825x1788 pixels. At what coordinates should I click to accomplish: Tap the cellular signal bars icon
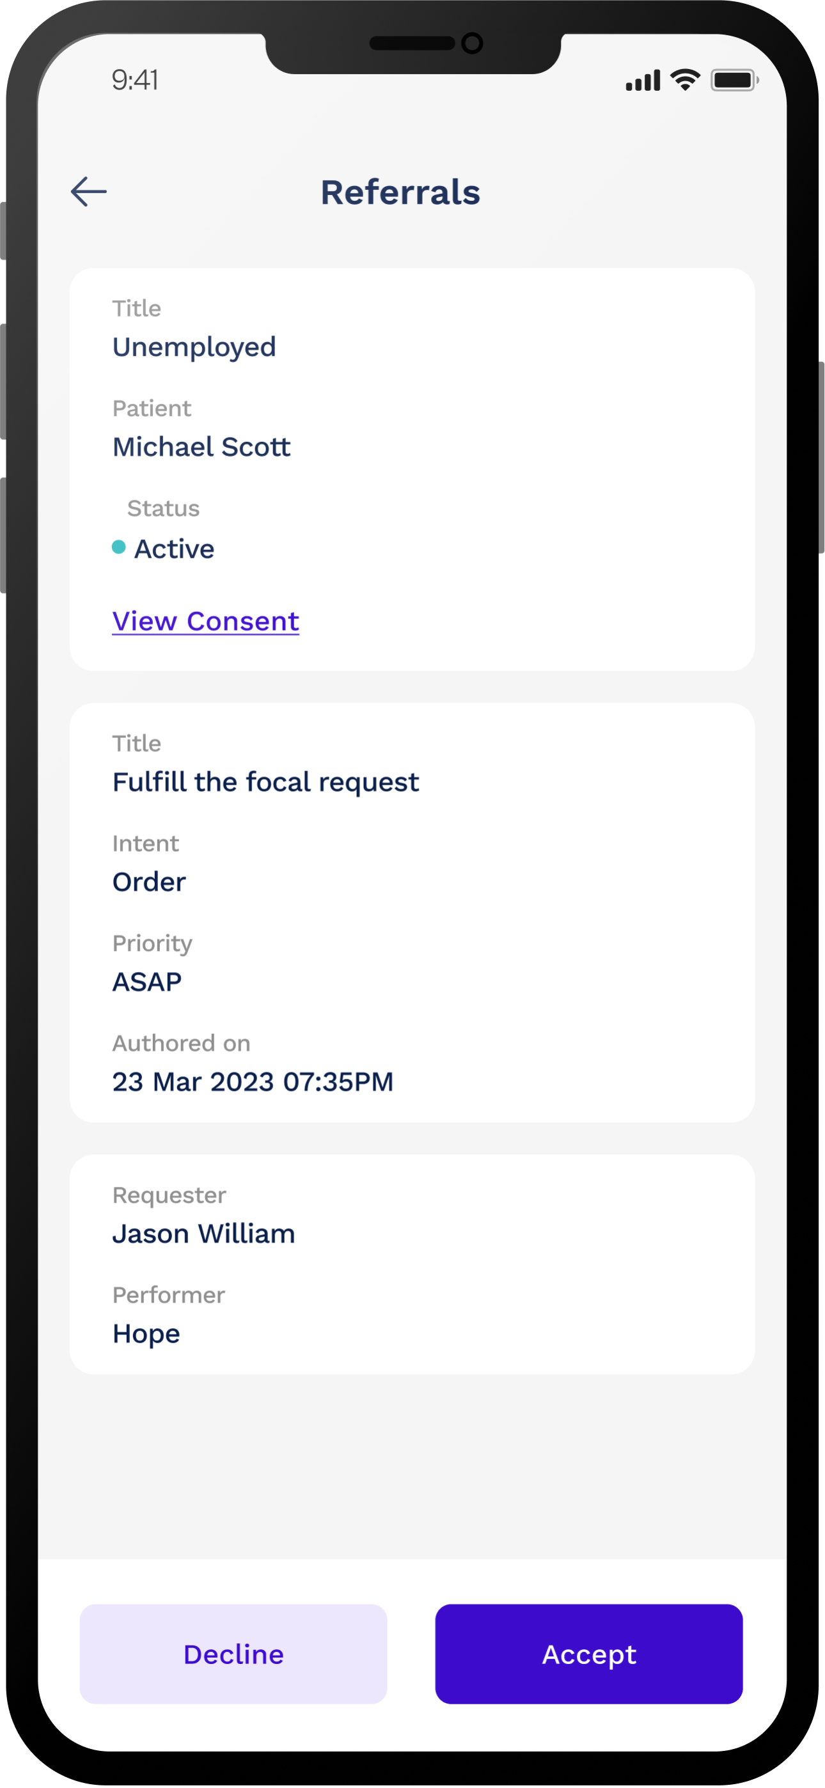click(x=642, y=81)
